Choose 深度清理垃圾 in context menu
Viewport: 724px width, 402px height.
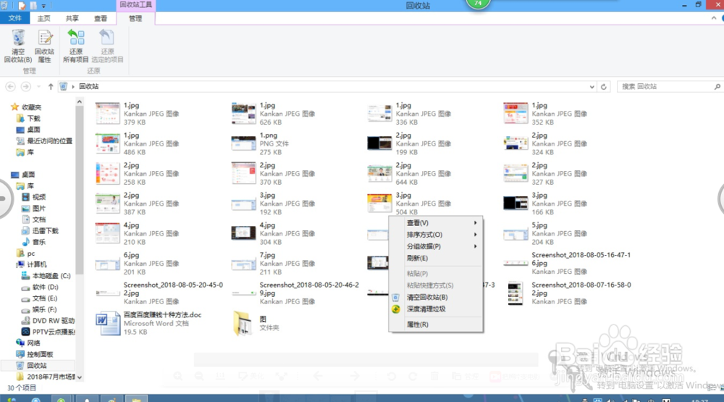click(x=436, y=309)
